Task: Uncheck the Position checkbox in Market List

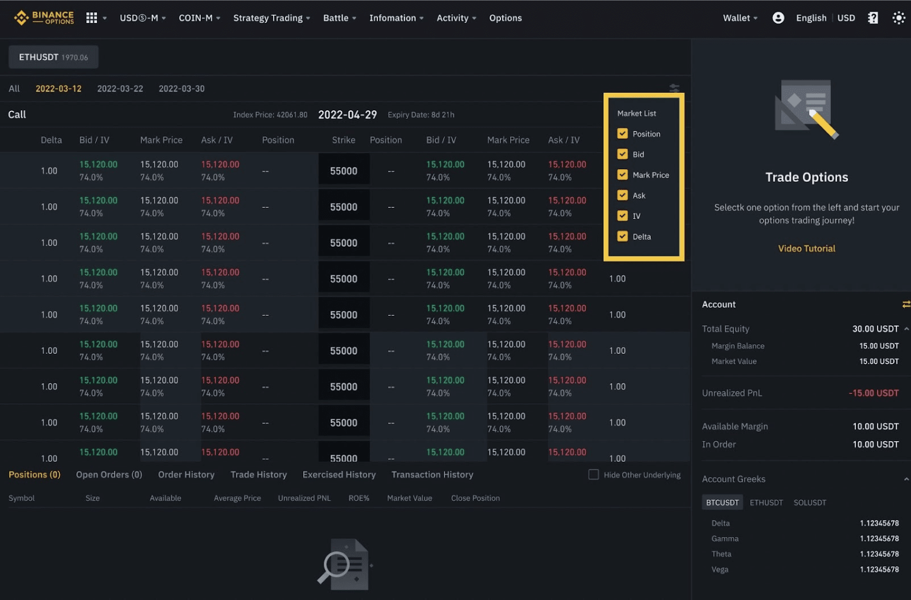Action: click(622, 133)
